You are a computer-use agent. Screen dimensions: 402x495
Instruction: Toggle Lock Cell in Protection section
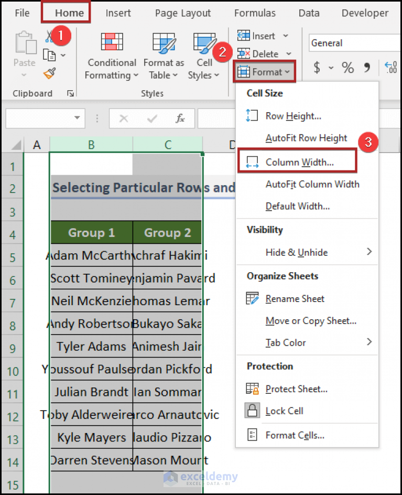click(x=284, y=411)
